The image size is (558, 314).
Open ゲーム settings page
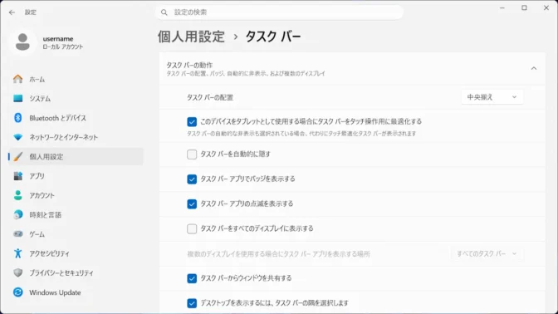(x=76, y=234)
